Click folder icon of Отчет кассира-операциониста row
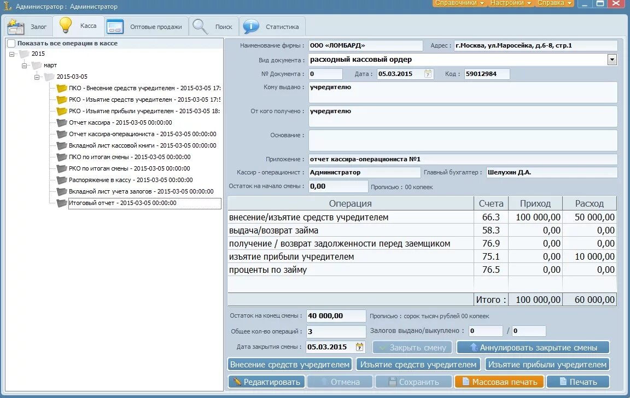 [61, 134]
